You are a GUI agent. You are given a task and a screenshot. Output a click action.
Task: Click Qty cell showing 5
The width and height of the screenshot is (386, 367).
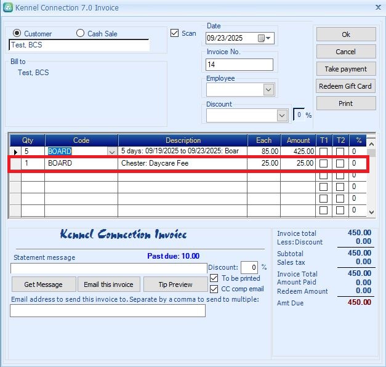click(33, 151)
